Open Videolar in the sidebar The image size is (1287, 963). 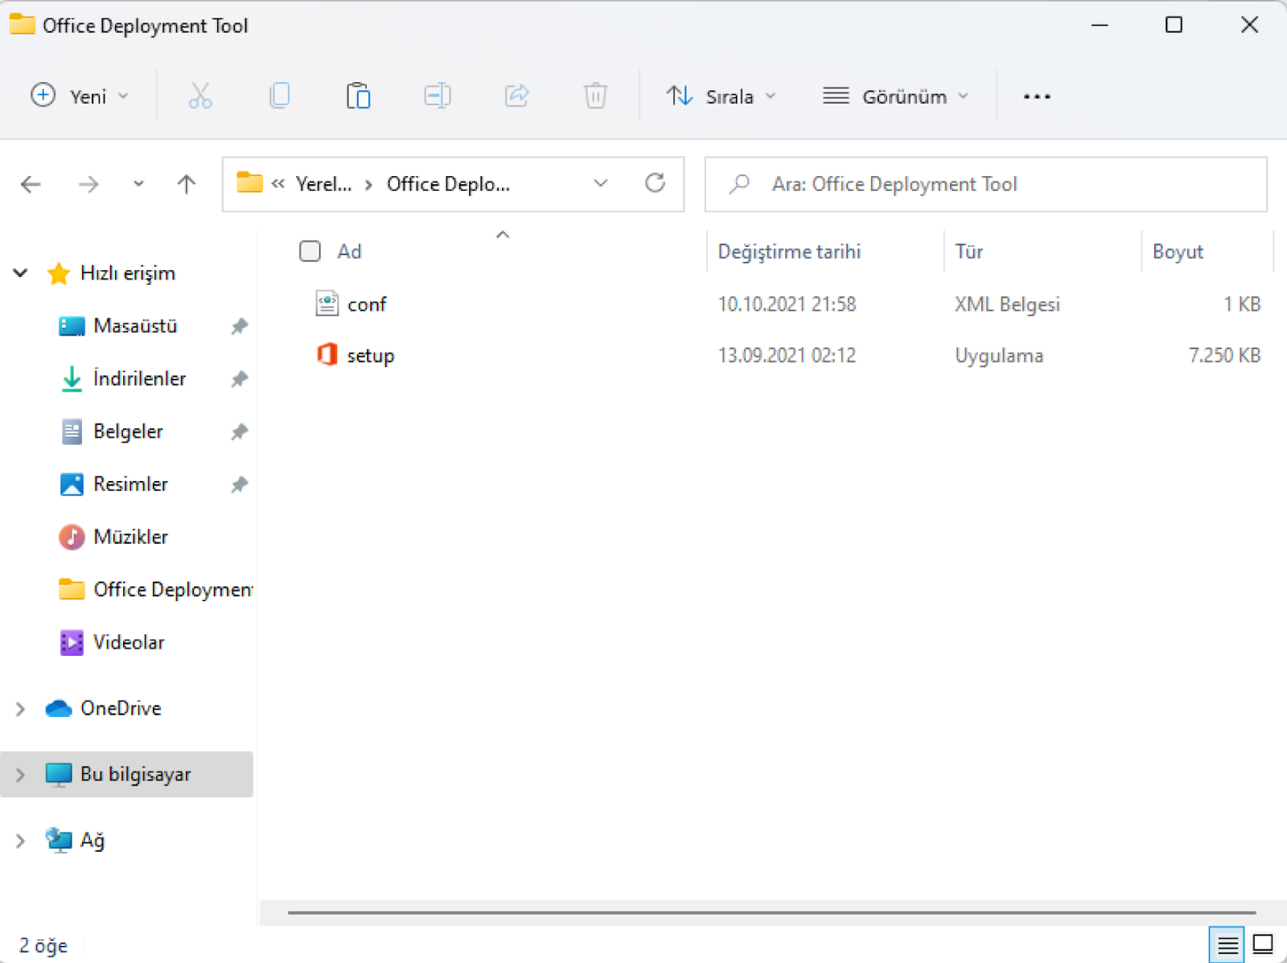tap(129, 642)
